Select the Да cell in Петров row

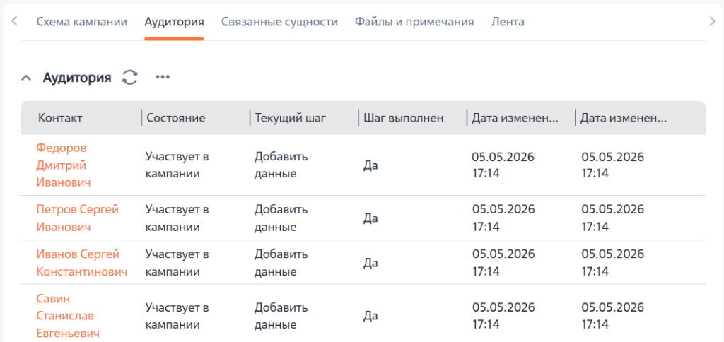(370, 218)
